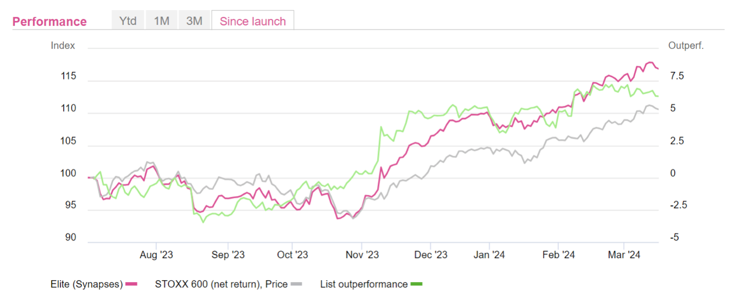Click the Aug '23 axis label
Screen dimensions: 732x307
[x=156, y=255]
